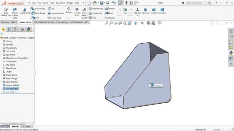Switch to the Sketch tab
Image resolution: width=234 pixels, height=131 pixels.
coord(14,22)
